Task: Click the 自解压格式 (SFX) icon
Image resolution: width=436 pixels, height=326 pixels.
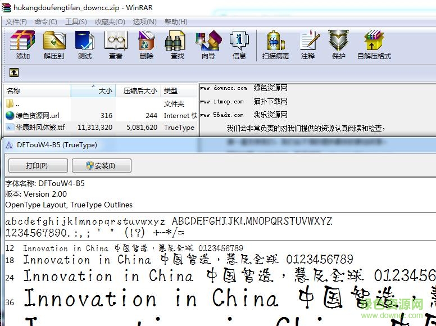Action: tap(374, 45)
